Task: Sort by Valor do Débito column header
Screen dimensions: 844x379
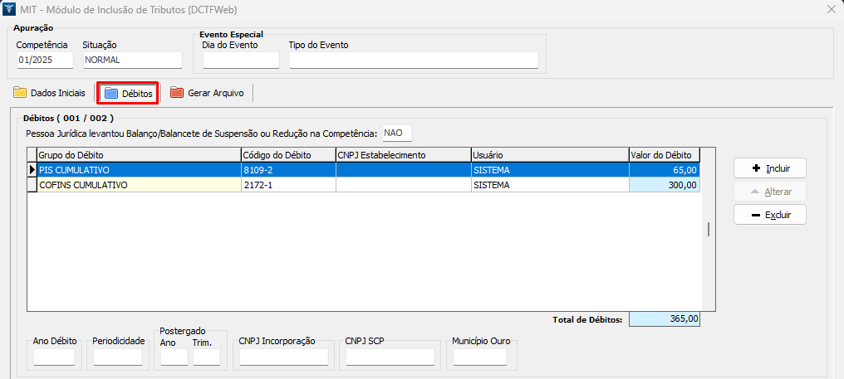Action: pyautogui.click(x=664, y=155)
